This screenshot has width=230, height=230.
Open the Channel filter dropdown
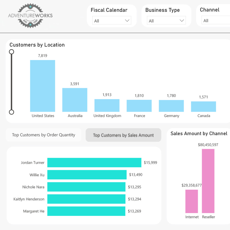(x=216, y=21)
